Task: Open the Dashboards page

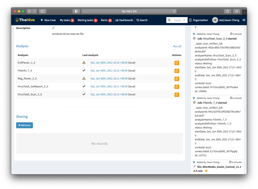Action: click(x=124, y=20)
